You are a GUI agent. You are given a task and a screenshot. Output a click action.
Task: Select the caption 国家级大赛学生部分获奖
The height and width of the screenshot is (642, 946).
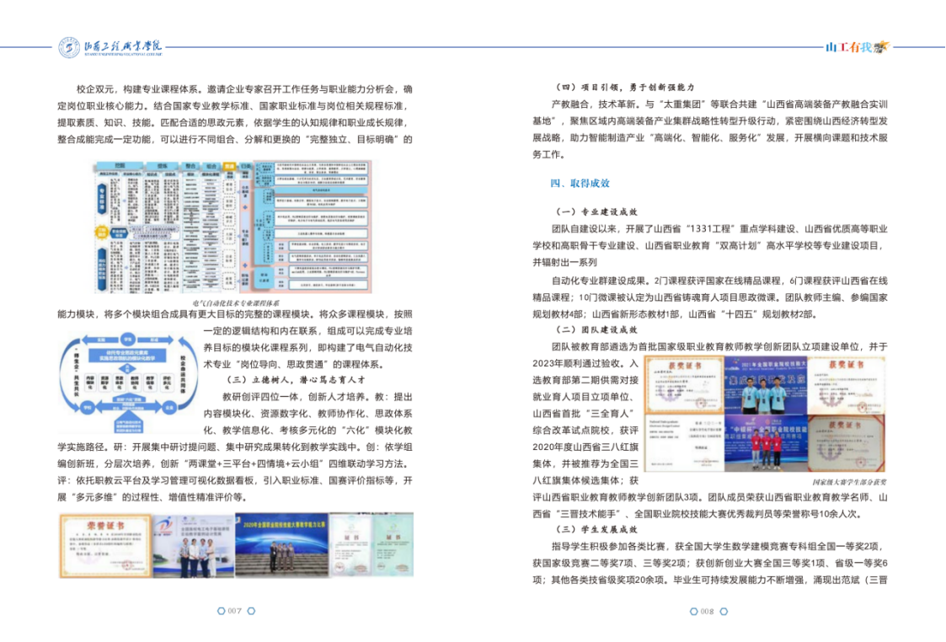(x=849, y=482)
